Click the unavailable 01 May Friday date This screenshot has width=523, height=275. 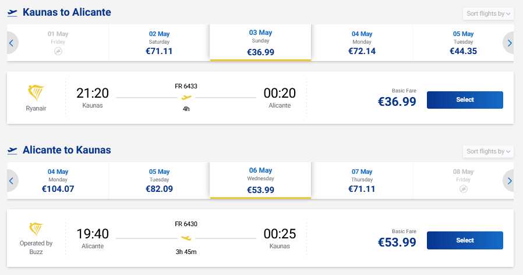click(x=58, y=42)
